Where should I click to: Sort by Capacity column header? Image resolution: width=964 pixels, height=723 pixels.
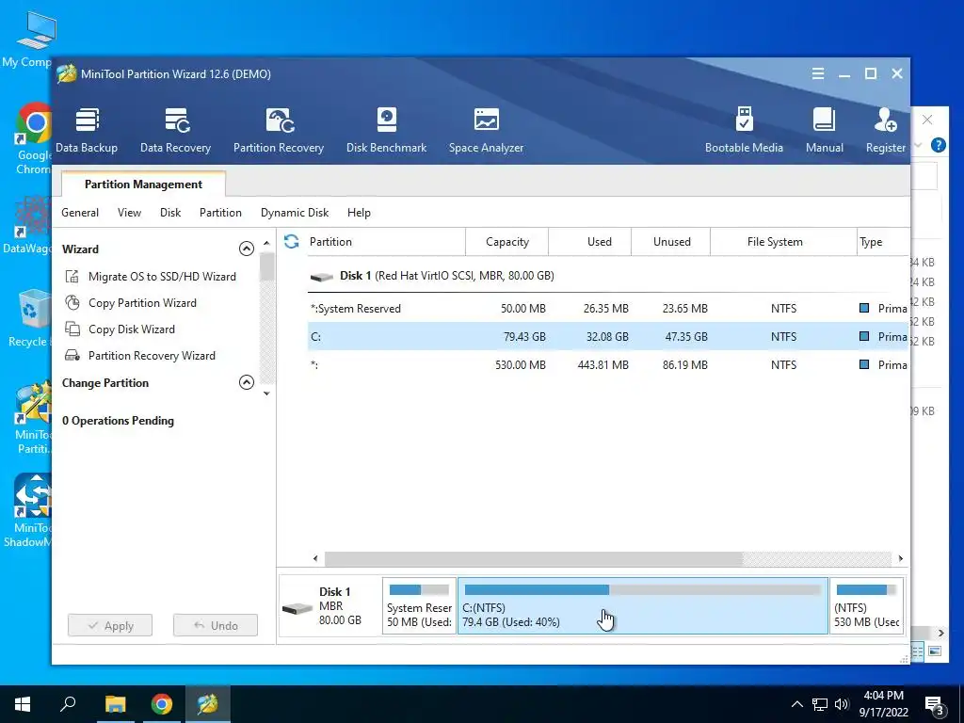pyautogui.click(x=507, y=242)
